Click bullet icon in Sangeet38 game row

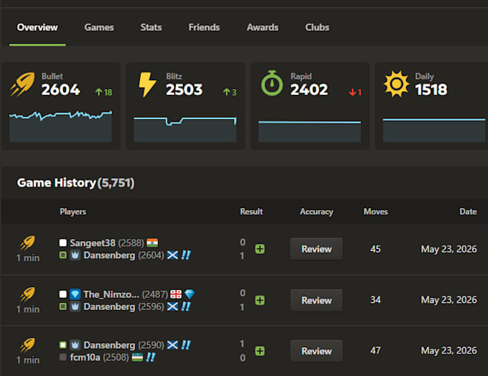(27, 243)
